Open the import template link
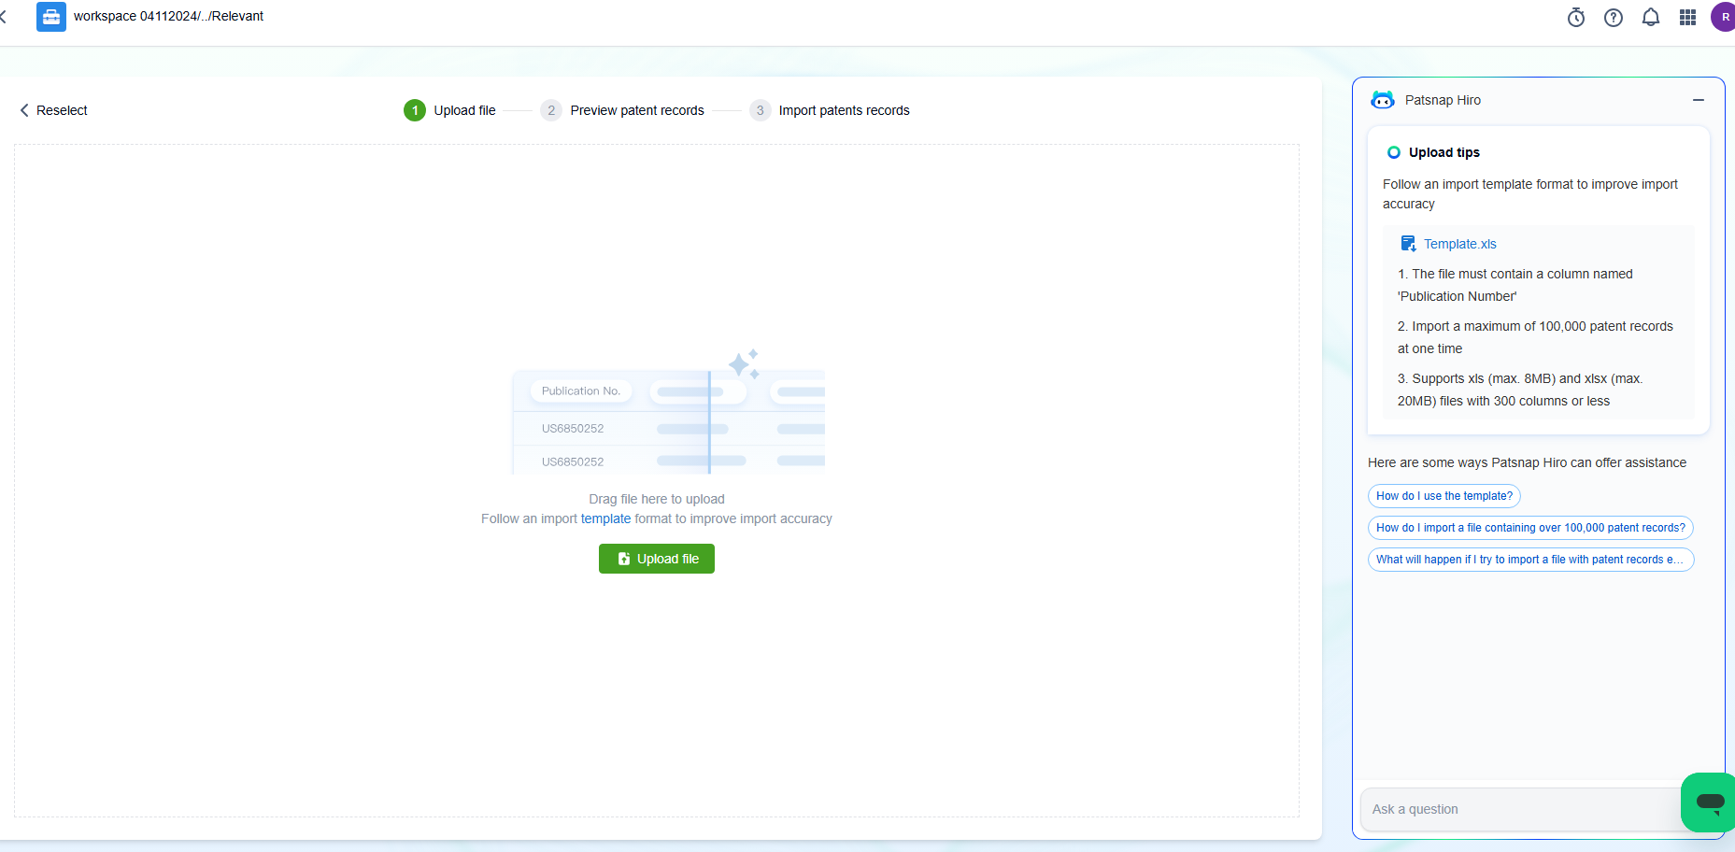Image resolution: width=1735 pixels, height=852 pixels. pos(605,518)
